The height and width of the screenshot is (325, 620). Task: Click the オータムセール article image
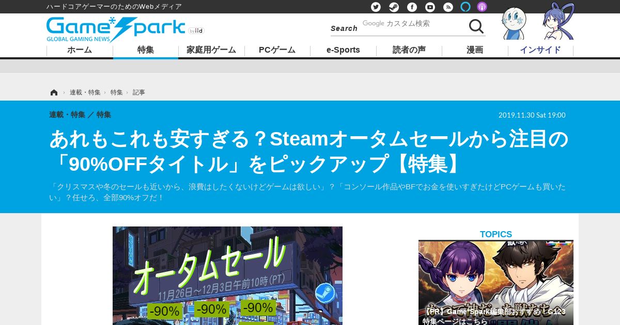pos(227,275)
